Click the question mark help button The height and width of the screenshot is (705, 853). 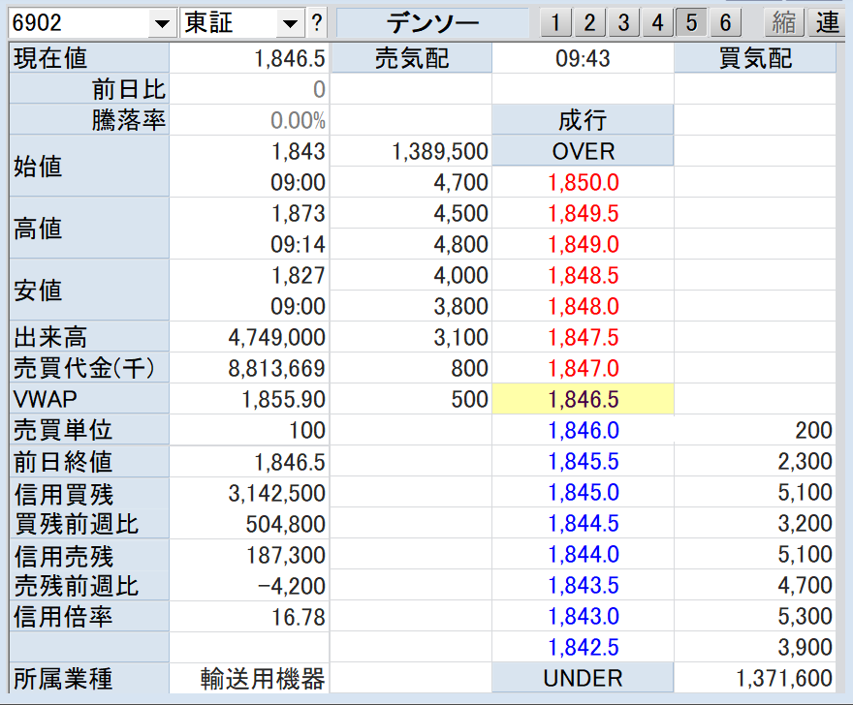click(x=317, y=22)
